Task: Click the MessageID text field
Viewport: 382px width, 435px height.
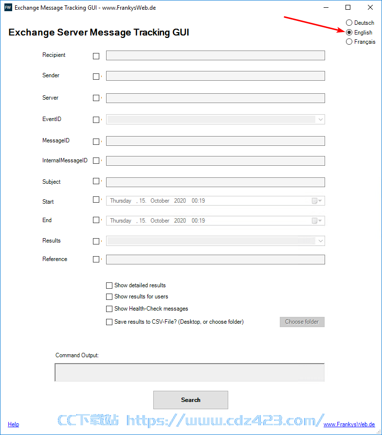Action: pyautogui.click(x=215, y=141)
